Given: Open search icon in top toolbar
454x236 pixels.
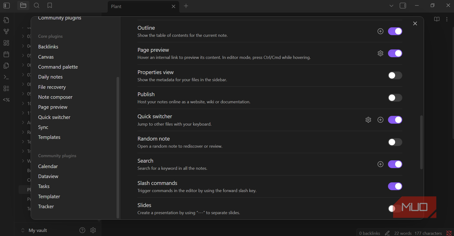Looking at the screenshot, I should 36,6.
